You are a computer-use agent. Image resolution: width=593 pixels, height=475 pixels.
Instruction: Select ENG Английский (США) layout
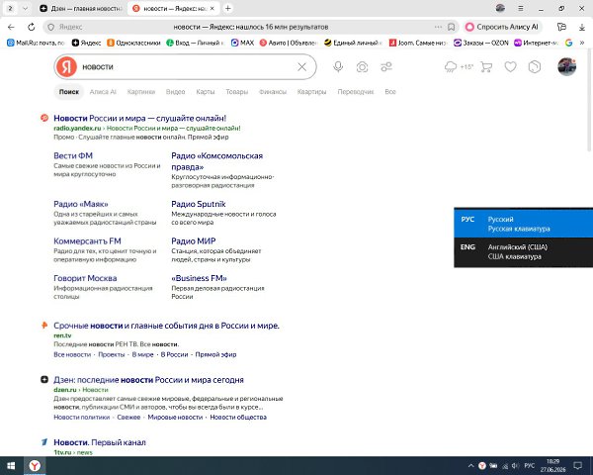point(524,252)
